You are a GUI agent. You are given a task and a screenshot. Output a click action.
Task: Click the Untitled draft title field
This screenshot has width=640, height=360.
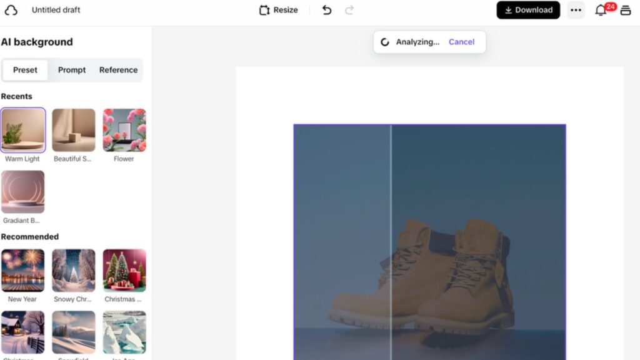[56, 10]
